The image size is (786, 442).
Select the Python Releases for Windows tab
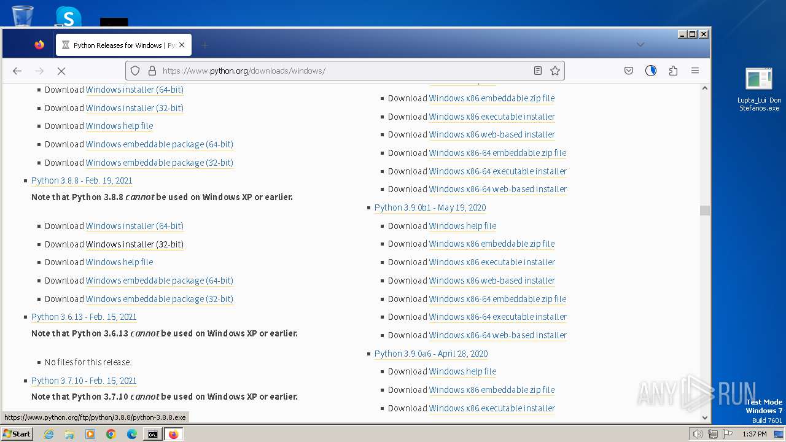pos(123,45)
